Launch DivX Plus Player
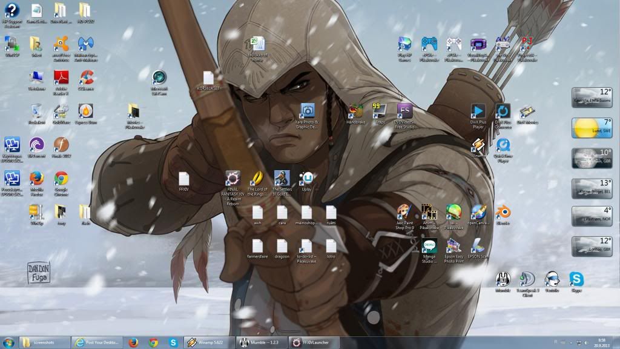 478,116
